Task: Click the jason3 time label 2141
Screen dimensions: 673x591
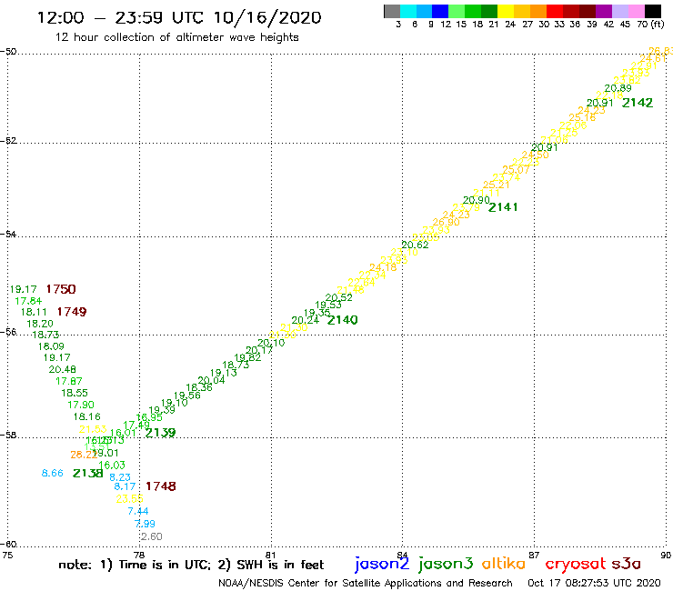Action: [x=503, y=207]
